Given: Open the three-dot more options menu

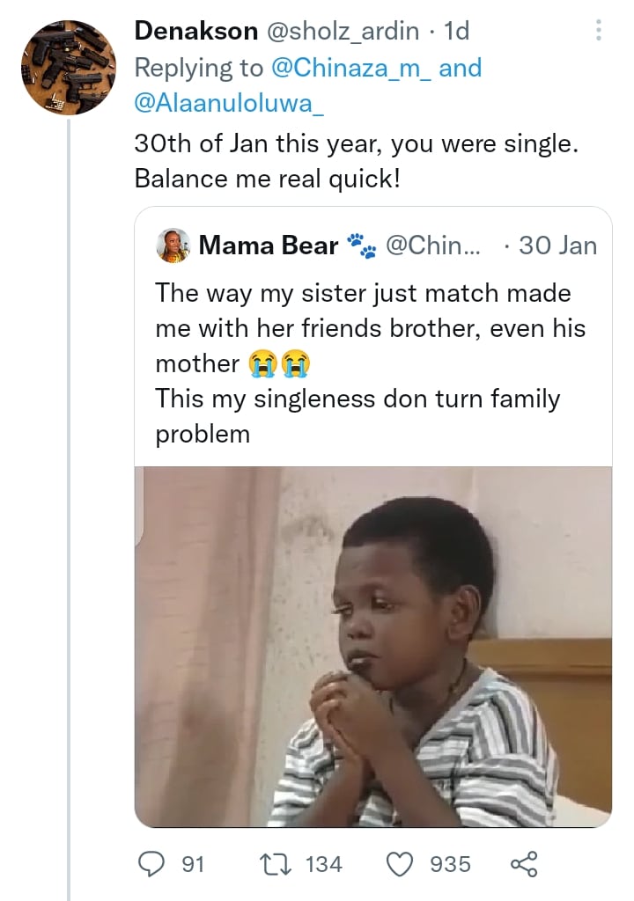Looking at the screenshot, I should click(598, 32).
